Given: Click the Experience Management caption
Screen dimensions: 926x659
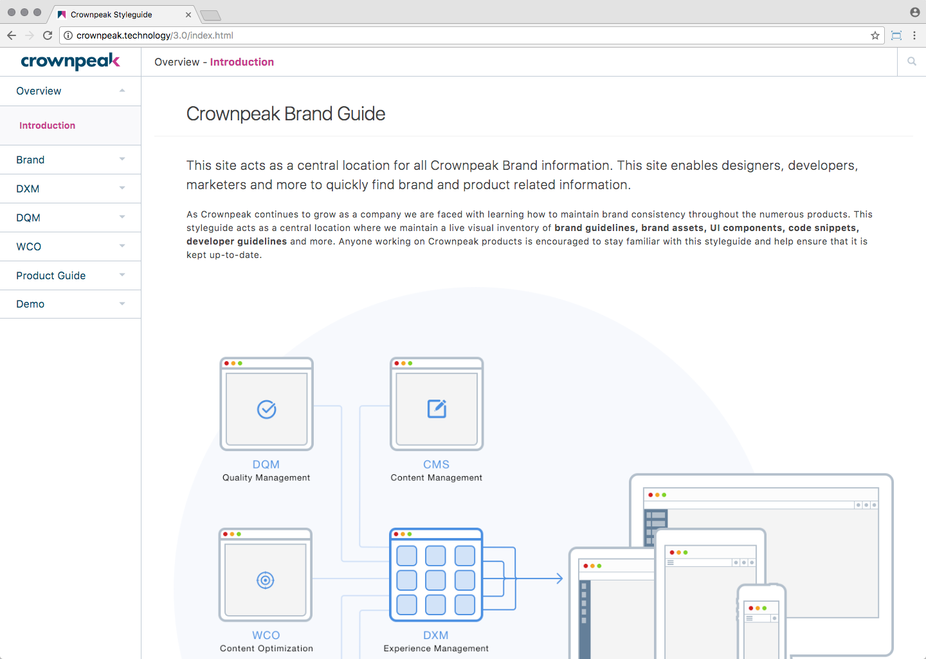Looking at the screenshot, I should click(x=436, y=648).
